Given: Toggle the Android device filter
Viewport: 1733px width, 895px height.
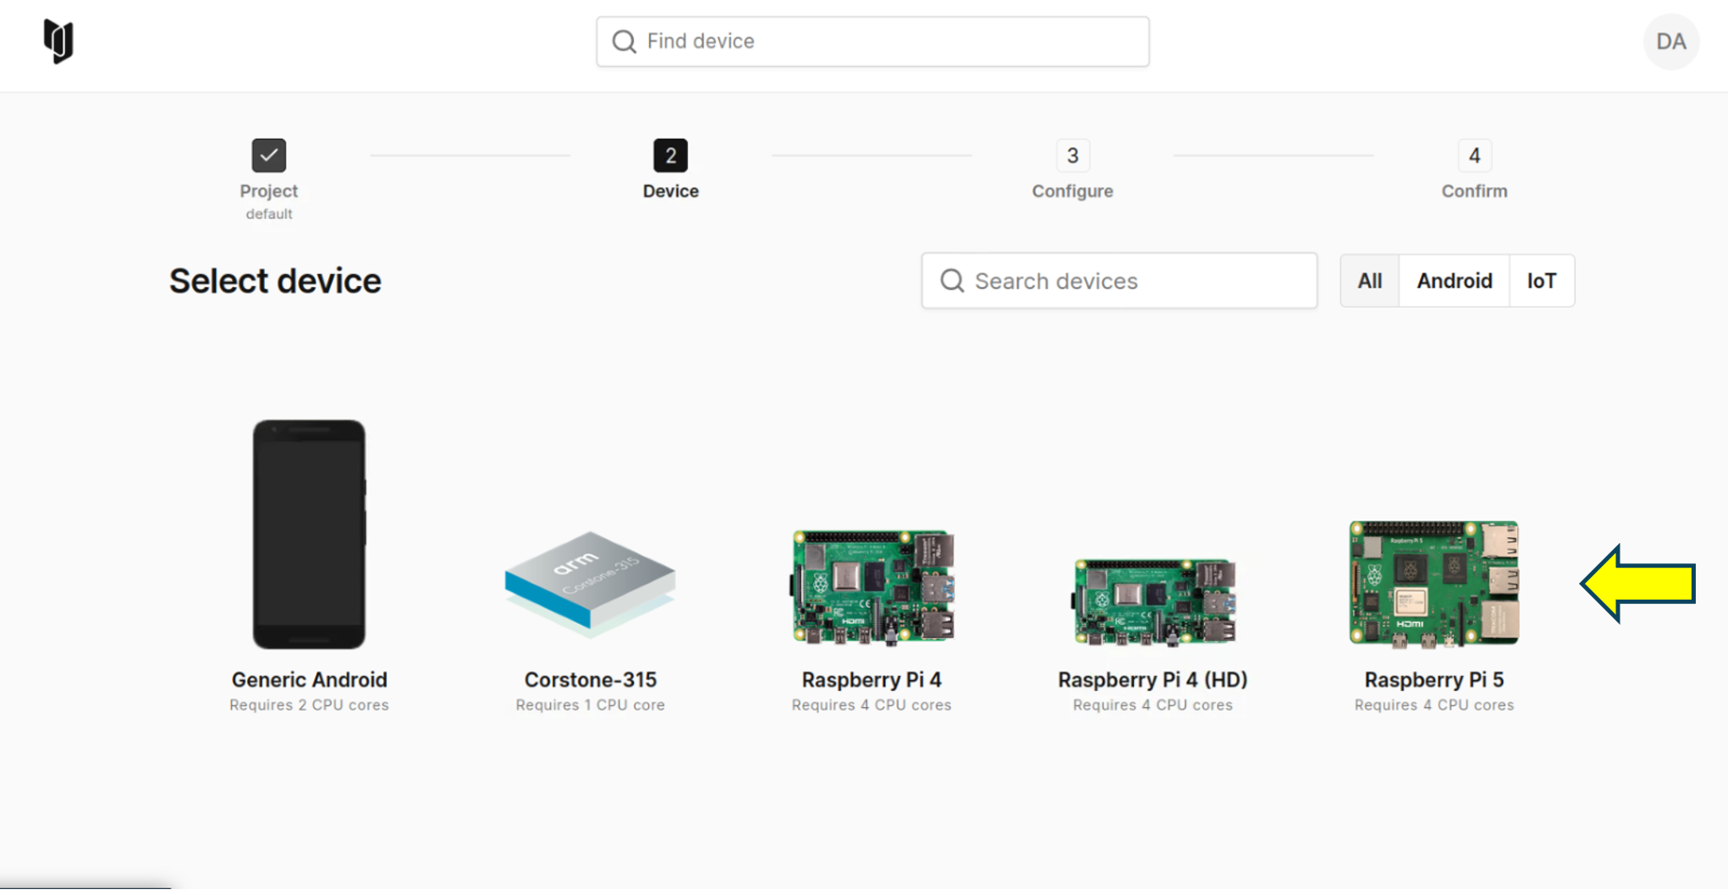Looking at the screenshot, I should (1454, 281).
